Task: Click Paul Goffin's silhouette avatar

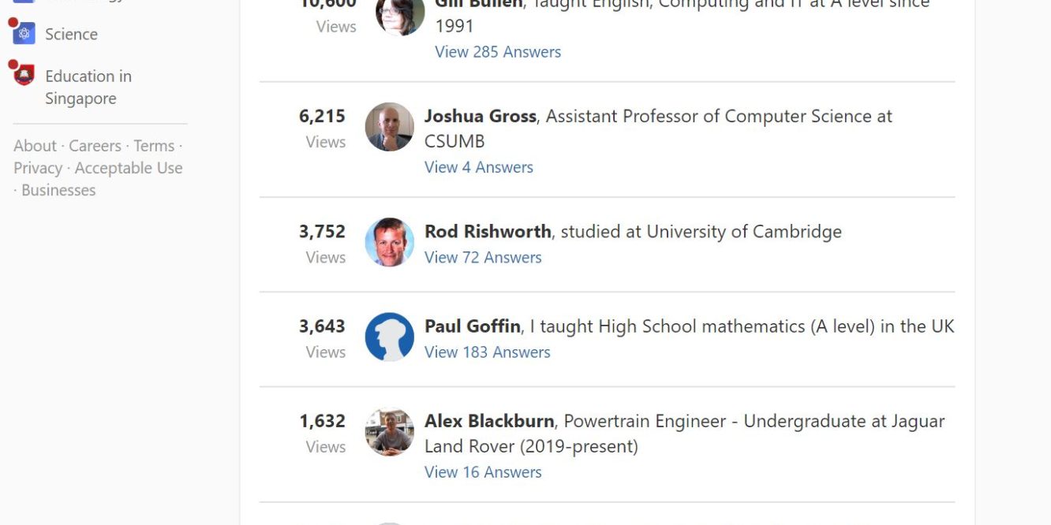Action: (388, 337)
